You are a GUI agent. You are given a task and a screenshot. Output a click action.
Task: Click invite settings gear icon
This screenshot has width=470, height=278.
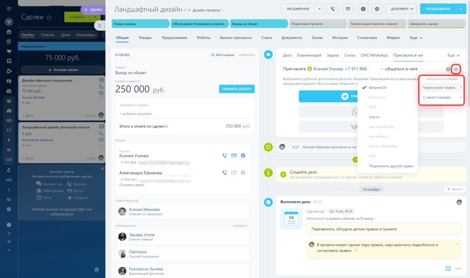coord(456,69)
